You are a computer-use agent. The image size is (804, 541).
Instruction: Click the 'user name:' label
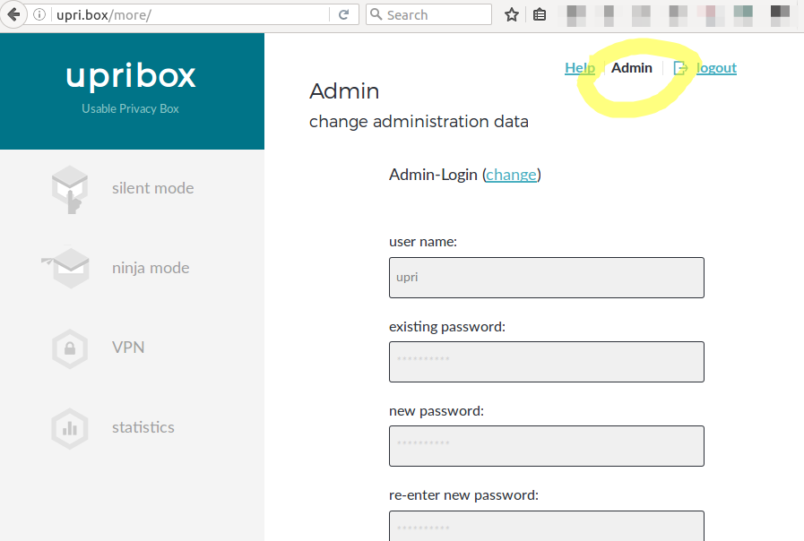click(423, 242)
